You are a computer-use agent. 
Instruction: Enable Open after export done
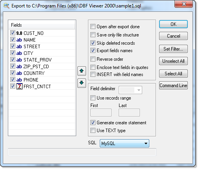[93, 27]
